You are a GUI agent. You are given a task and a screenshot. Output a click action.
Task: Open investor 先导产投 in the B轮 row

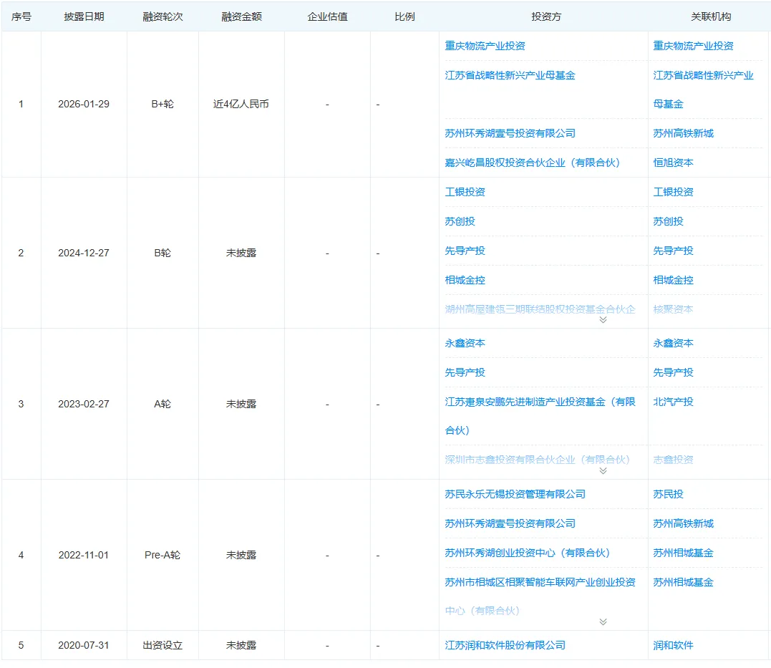point(465,251)
